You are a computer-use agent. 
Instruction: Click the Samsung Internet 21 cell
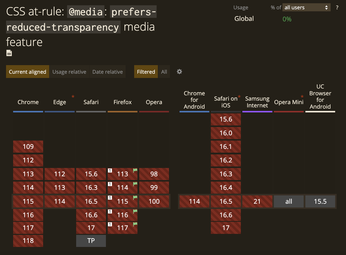(x=257, y=201)
